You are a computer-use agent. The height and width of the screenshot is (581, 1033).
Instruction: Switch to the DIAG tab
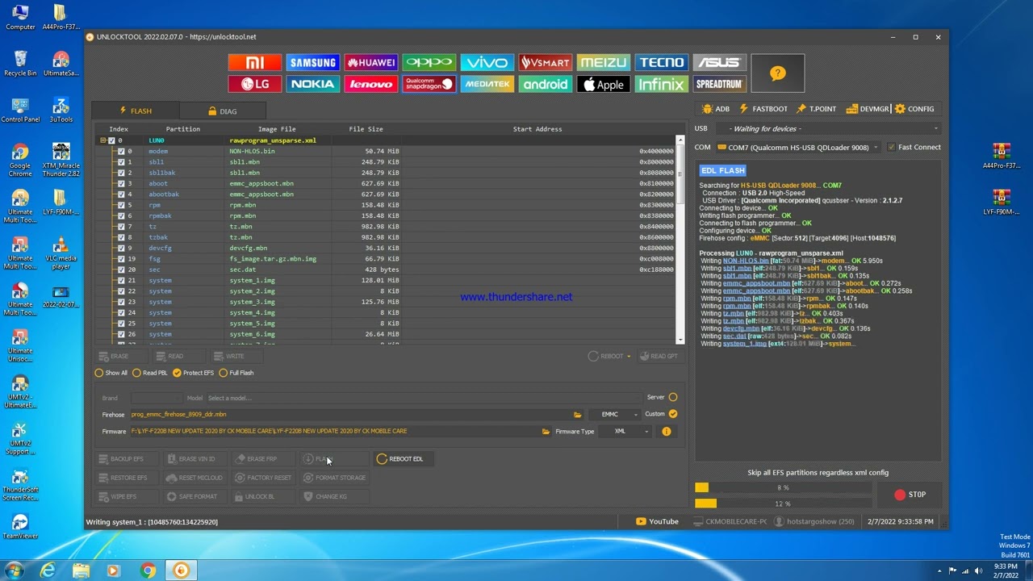[x=223, y=111]
